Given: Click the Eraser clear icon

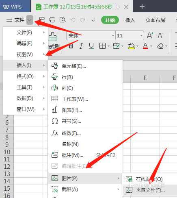Looking at the screenshot, I should pyautogui.click(x=160, y=46).
